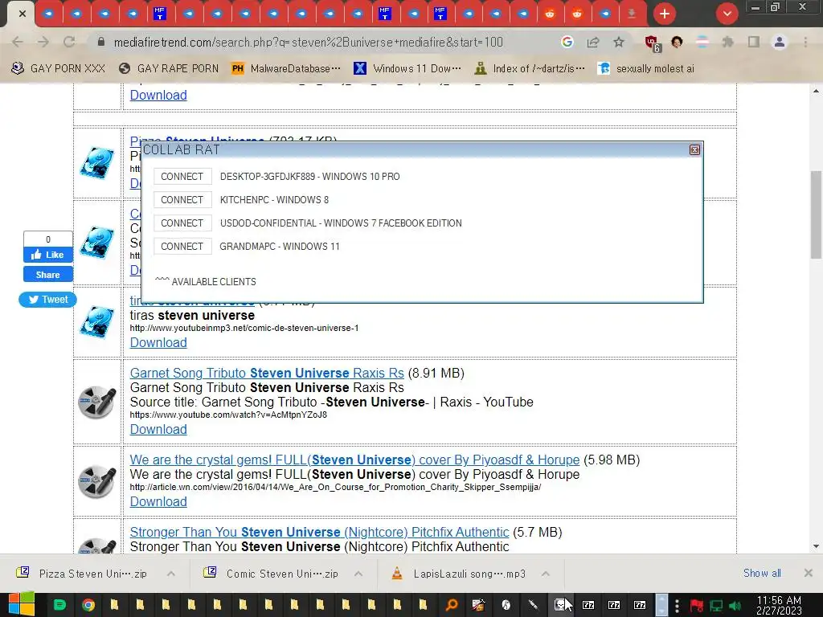Open the green chat app in taskbar

point(60,605)
